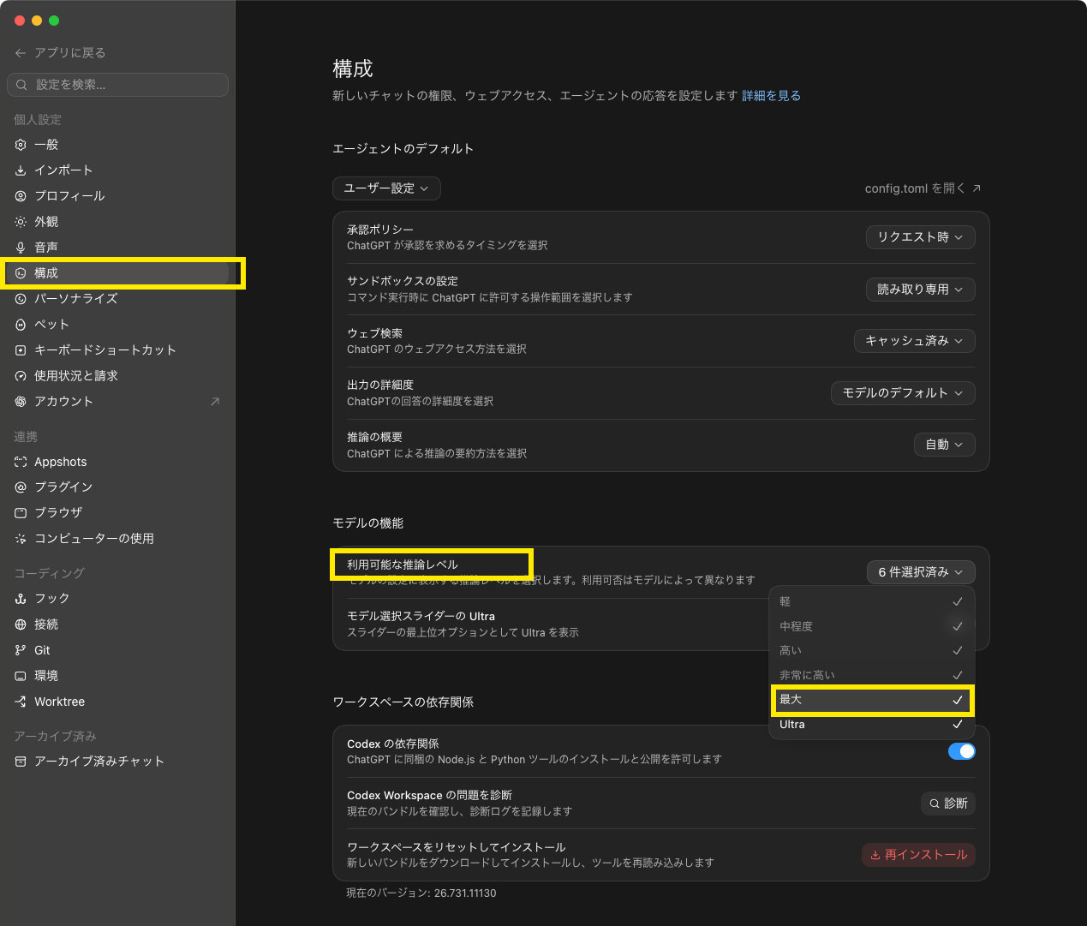The image size is (1087, 926).
Task: Click the sparkle icon next to コンピューターの使用
Action: (21, 539)
